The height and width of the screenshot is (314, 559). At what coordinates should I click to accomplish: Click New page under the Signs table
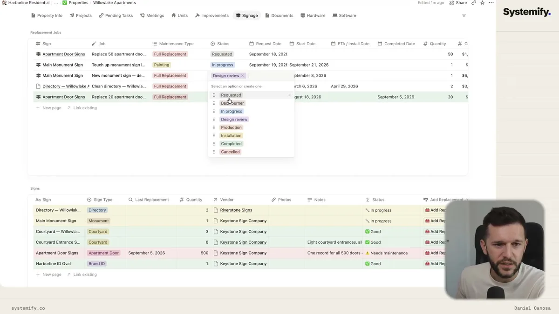click(48, 274)
